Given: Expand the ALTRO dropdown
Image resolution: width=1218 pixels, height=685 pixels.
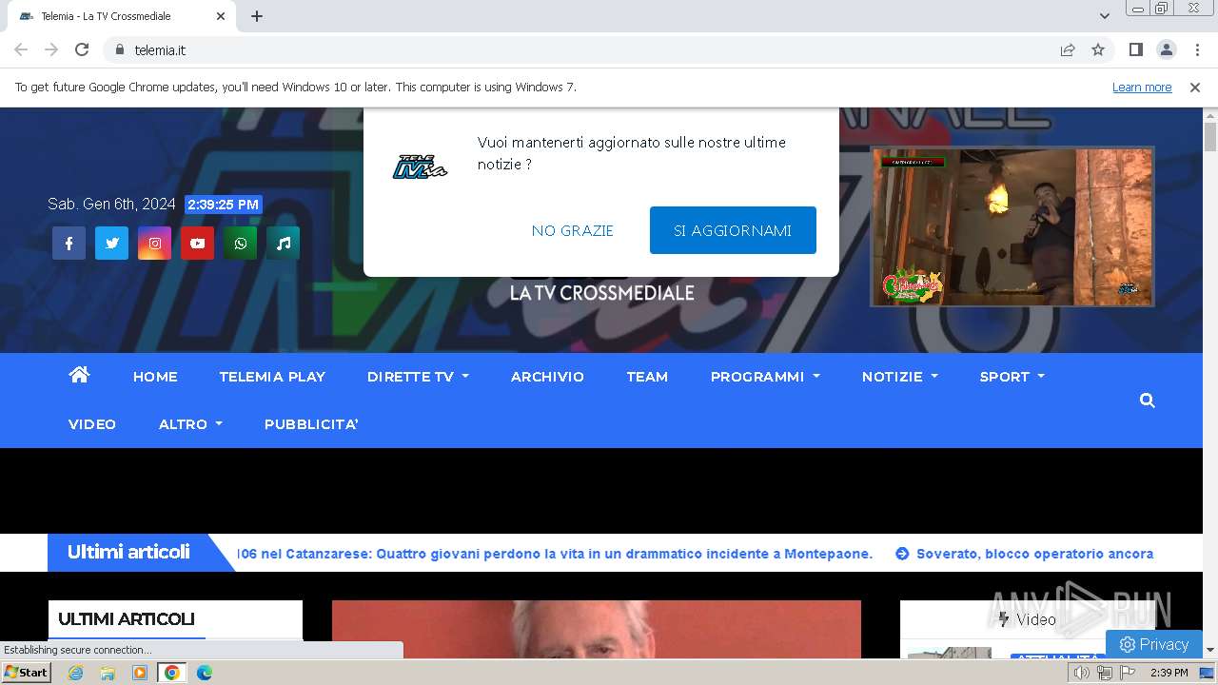Looking at the screenshot, I should [x=190, y=424].
